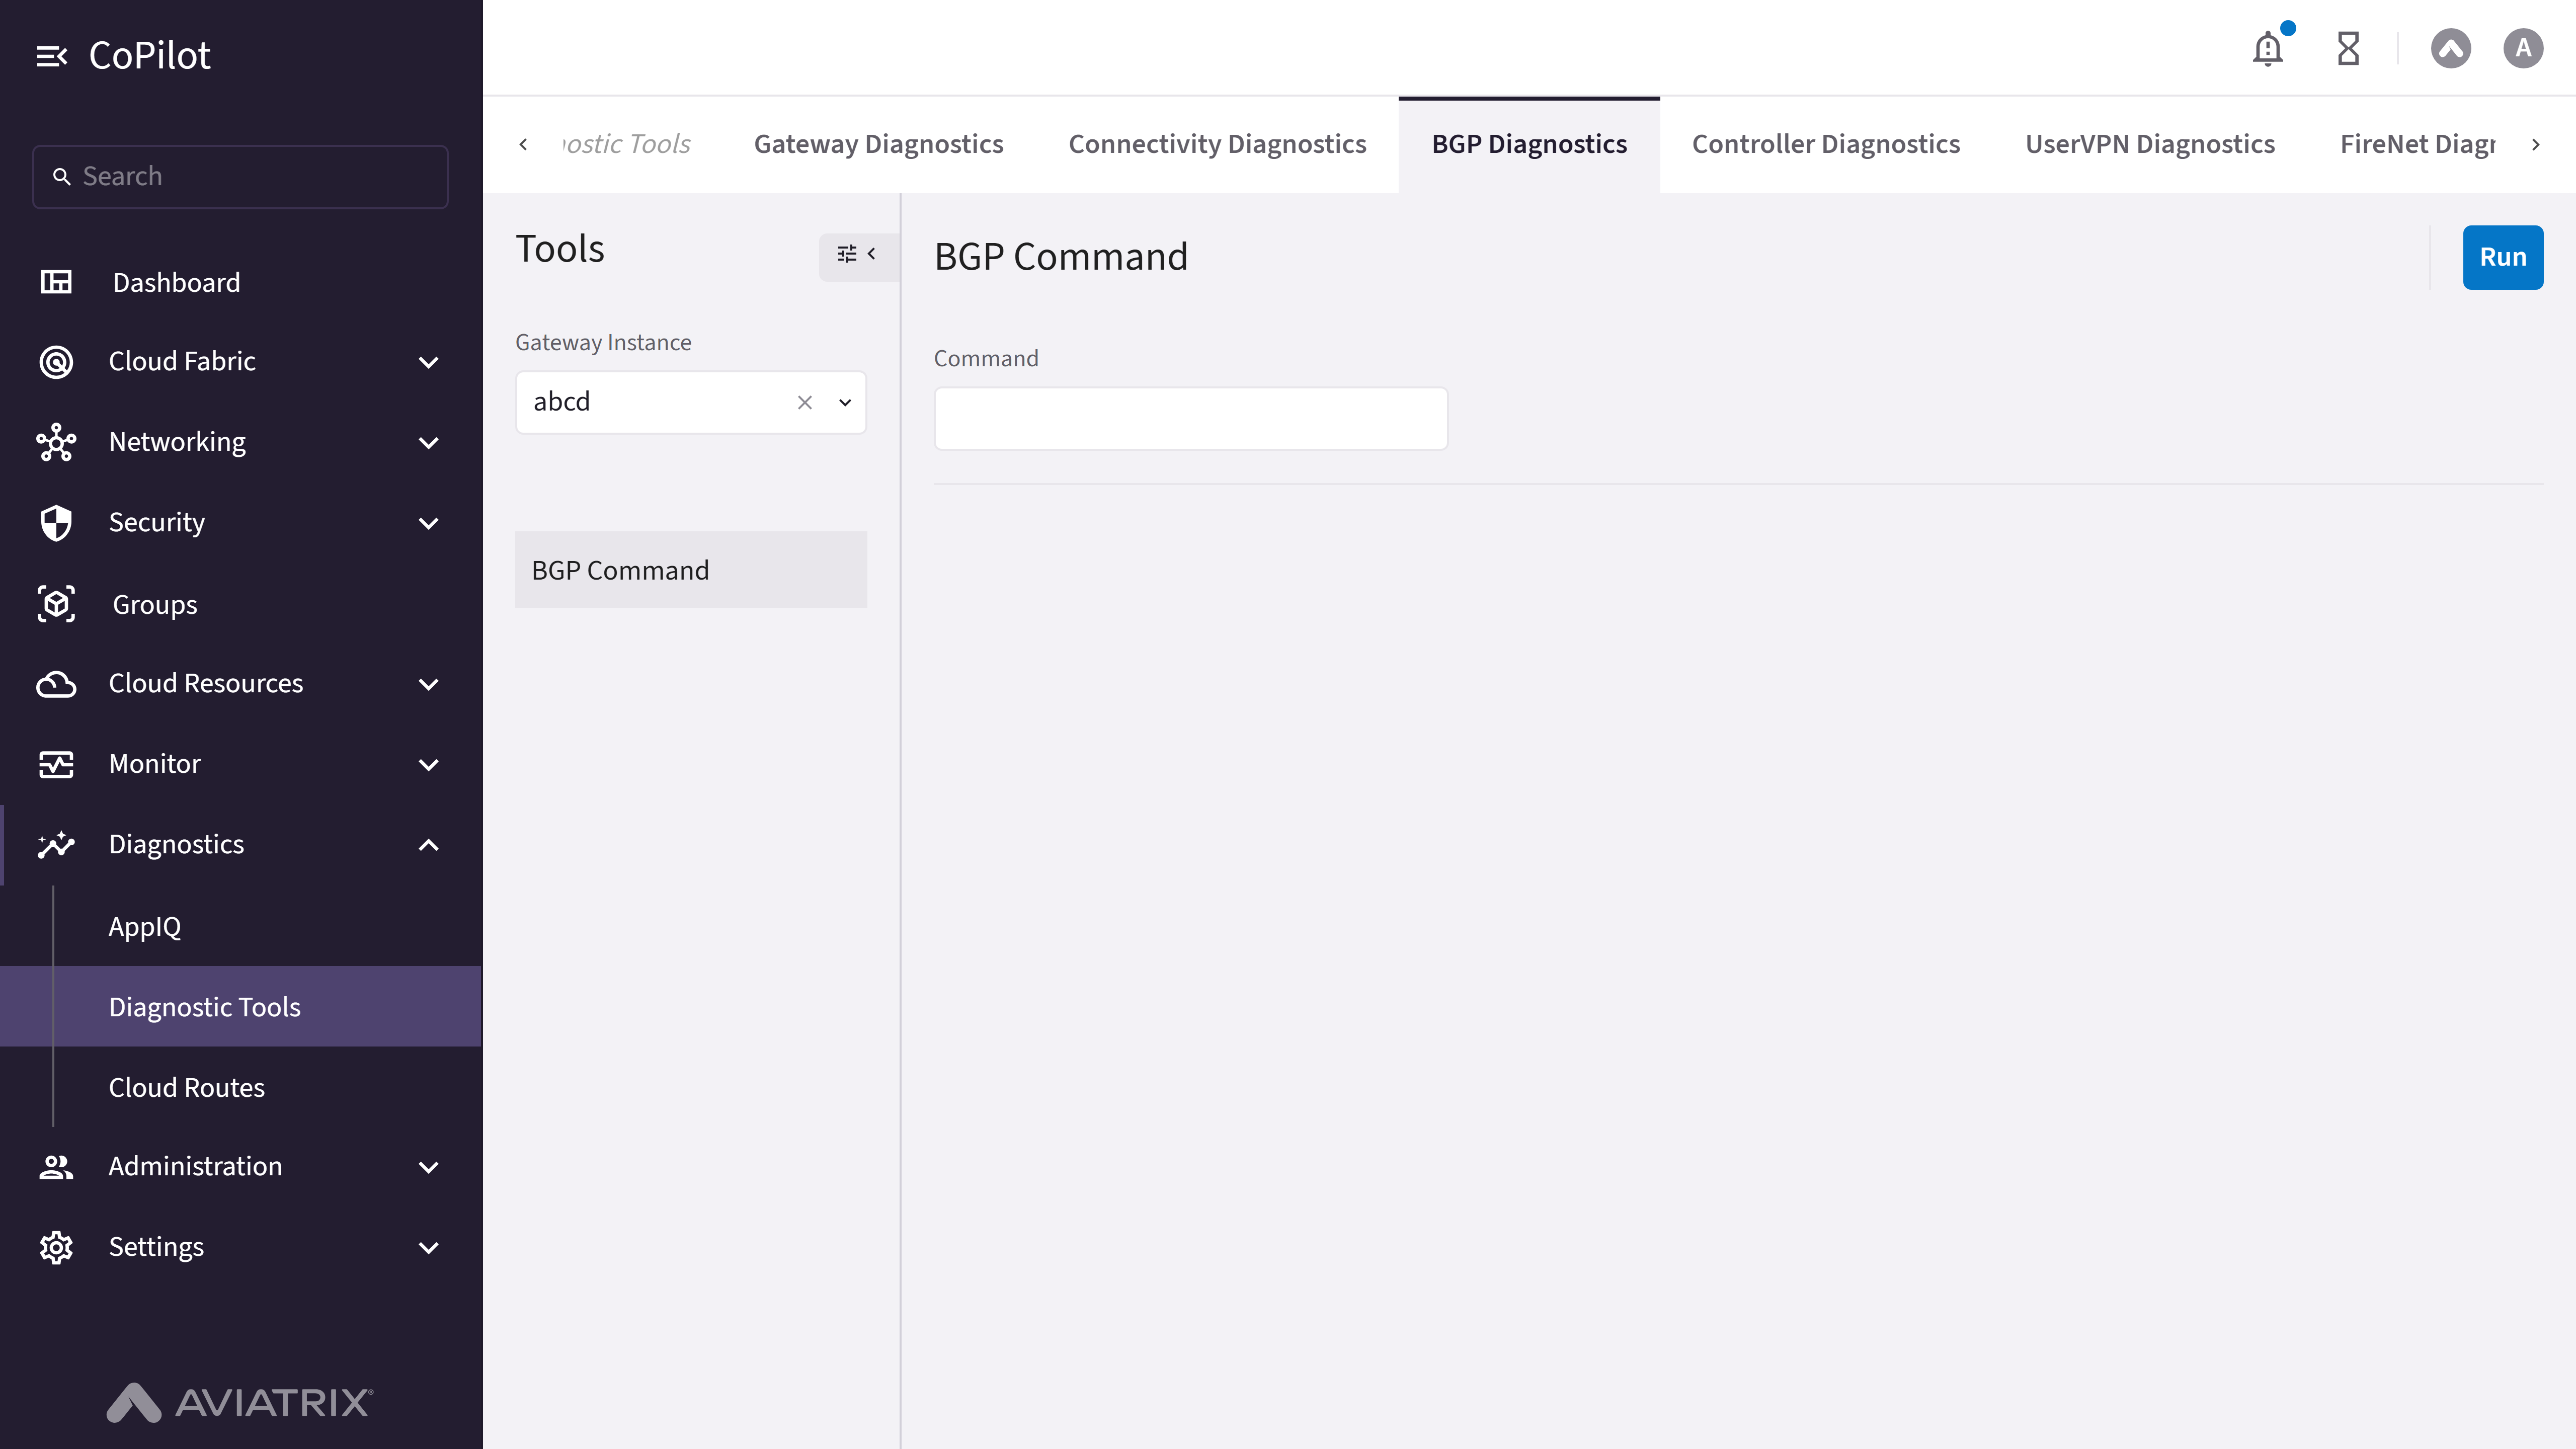Switch to the FireNet Diagnostics tab

coord(2417,145)
